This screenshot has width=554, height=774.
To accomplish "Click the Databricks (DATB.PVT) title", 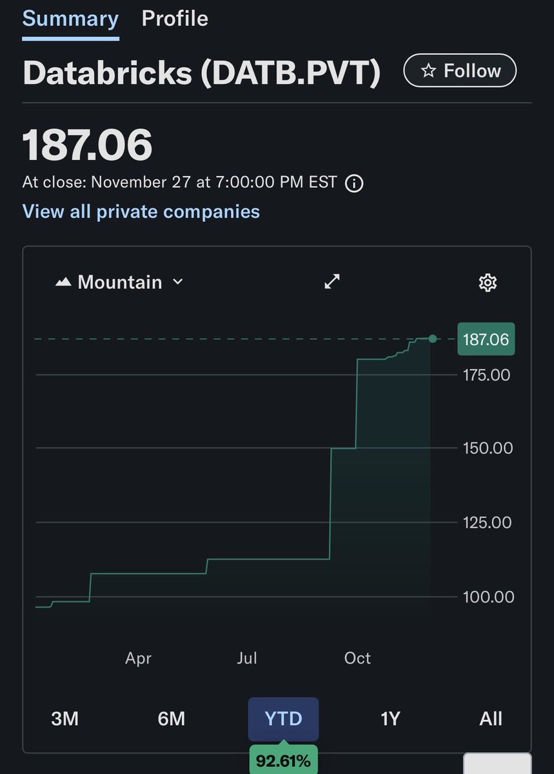I will pyautogui.click(x=202, y=73).
